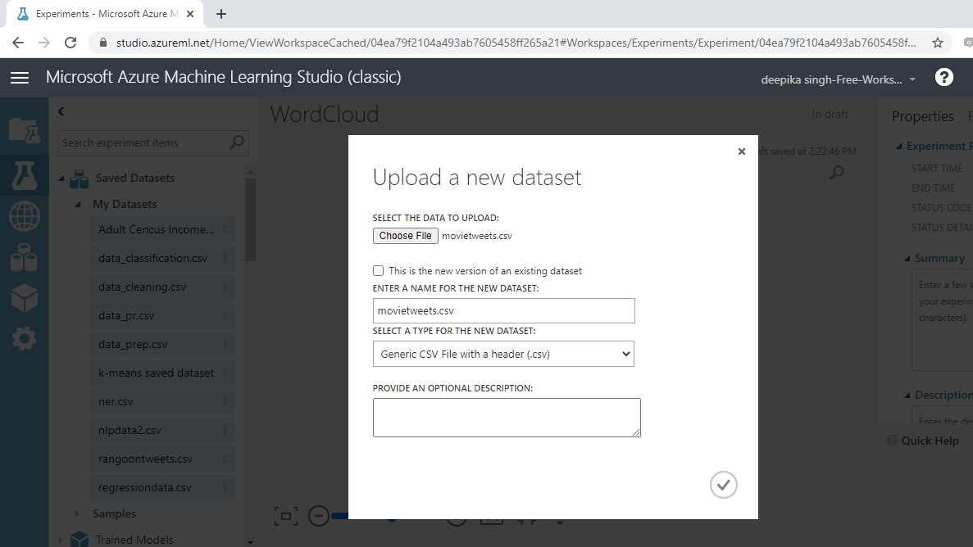973x547 pixels.
Task: Open the Datasets cylinders sidebar icon
Action: tap(25, 257)
